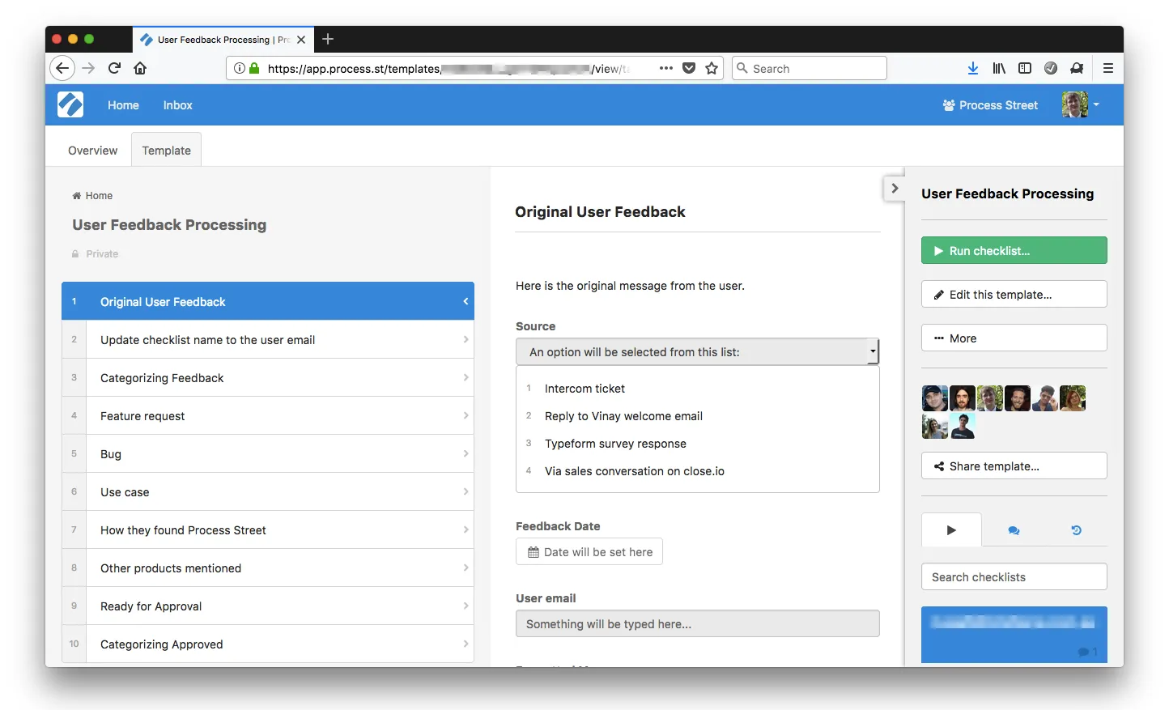Click the Run checklist green button
This screenshot has width=1169, height=710.
(1014, 251)
